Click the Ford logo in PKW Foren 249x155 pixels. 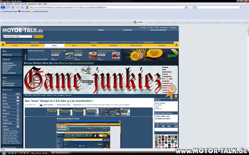click(18, 100)
